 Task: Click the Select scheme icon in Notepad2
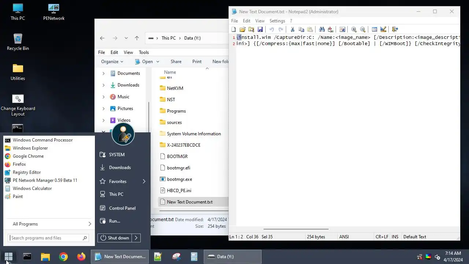tap(374, 29)
